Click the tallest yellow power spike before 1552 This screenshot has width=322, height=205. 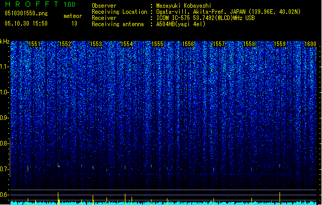coord(58,198)
